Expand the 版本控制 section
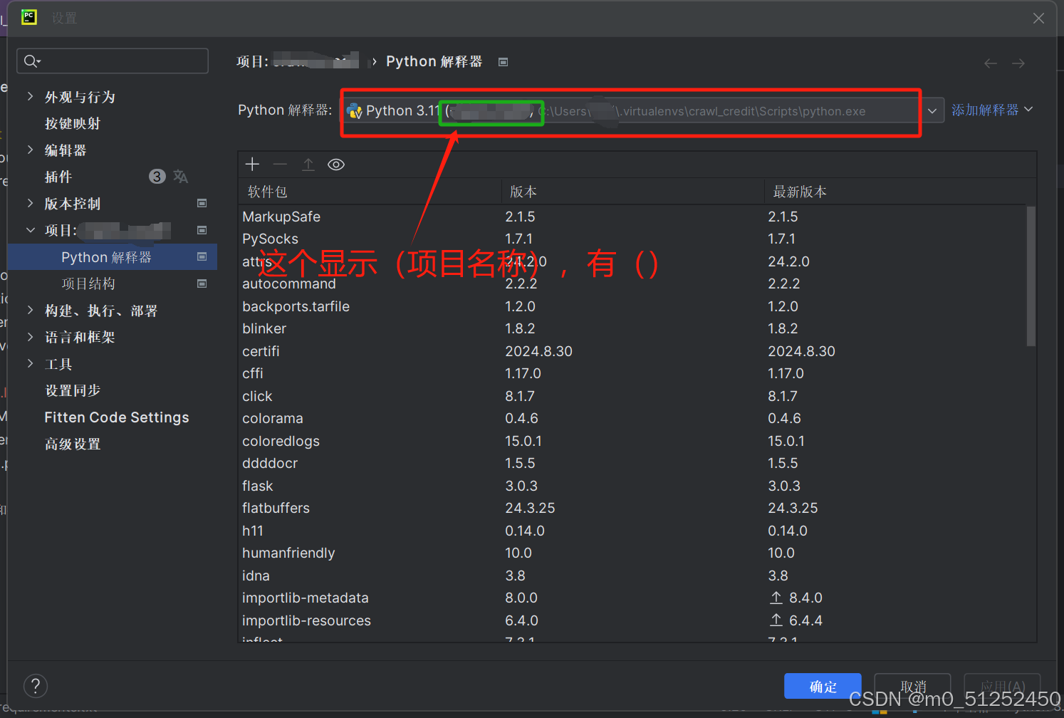The image size is (1064, 718). (x=30, y=203)
